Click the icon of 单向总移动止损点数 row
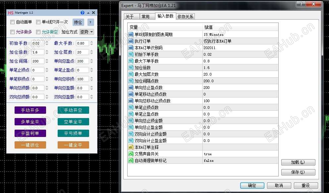The height and width of the screenshot is (193, 329). (131, 101)
